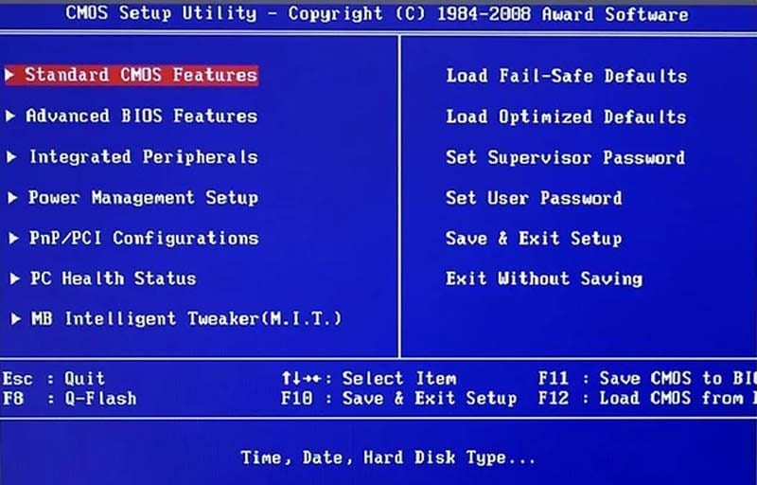Screen dimensions: 757x485
Task: Select Exit Without Saving
Action: 544,278
